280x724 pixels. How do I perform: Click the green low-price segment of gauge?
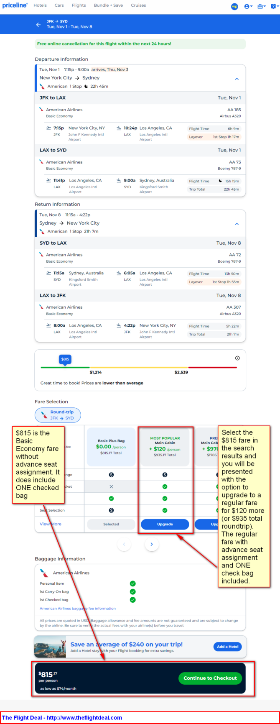pyautogui.click(x=65, y=367)
